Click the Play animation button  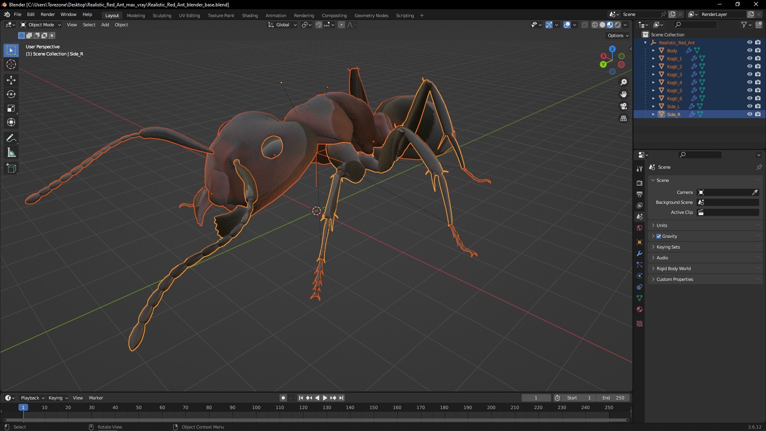coord(325,398)
